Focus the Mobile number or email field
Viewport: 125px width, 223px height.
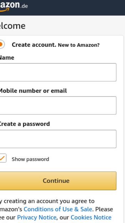58,105
